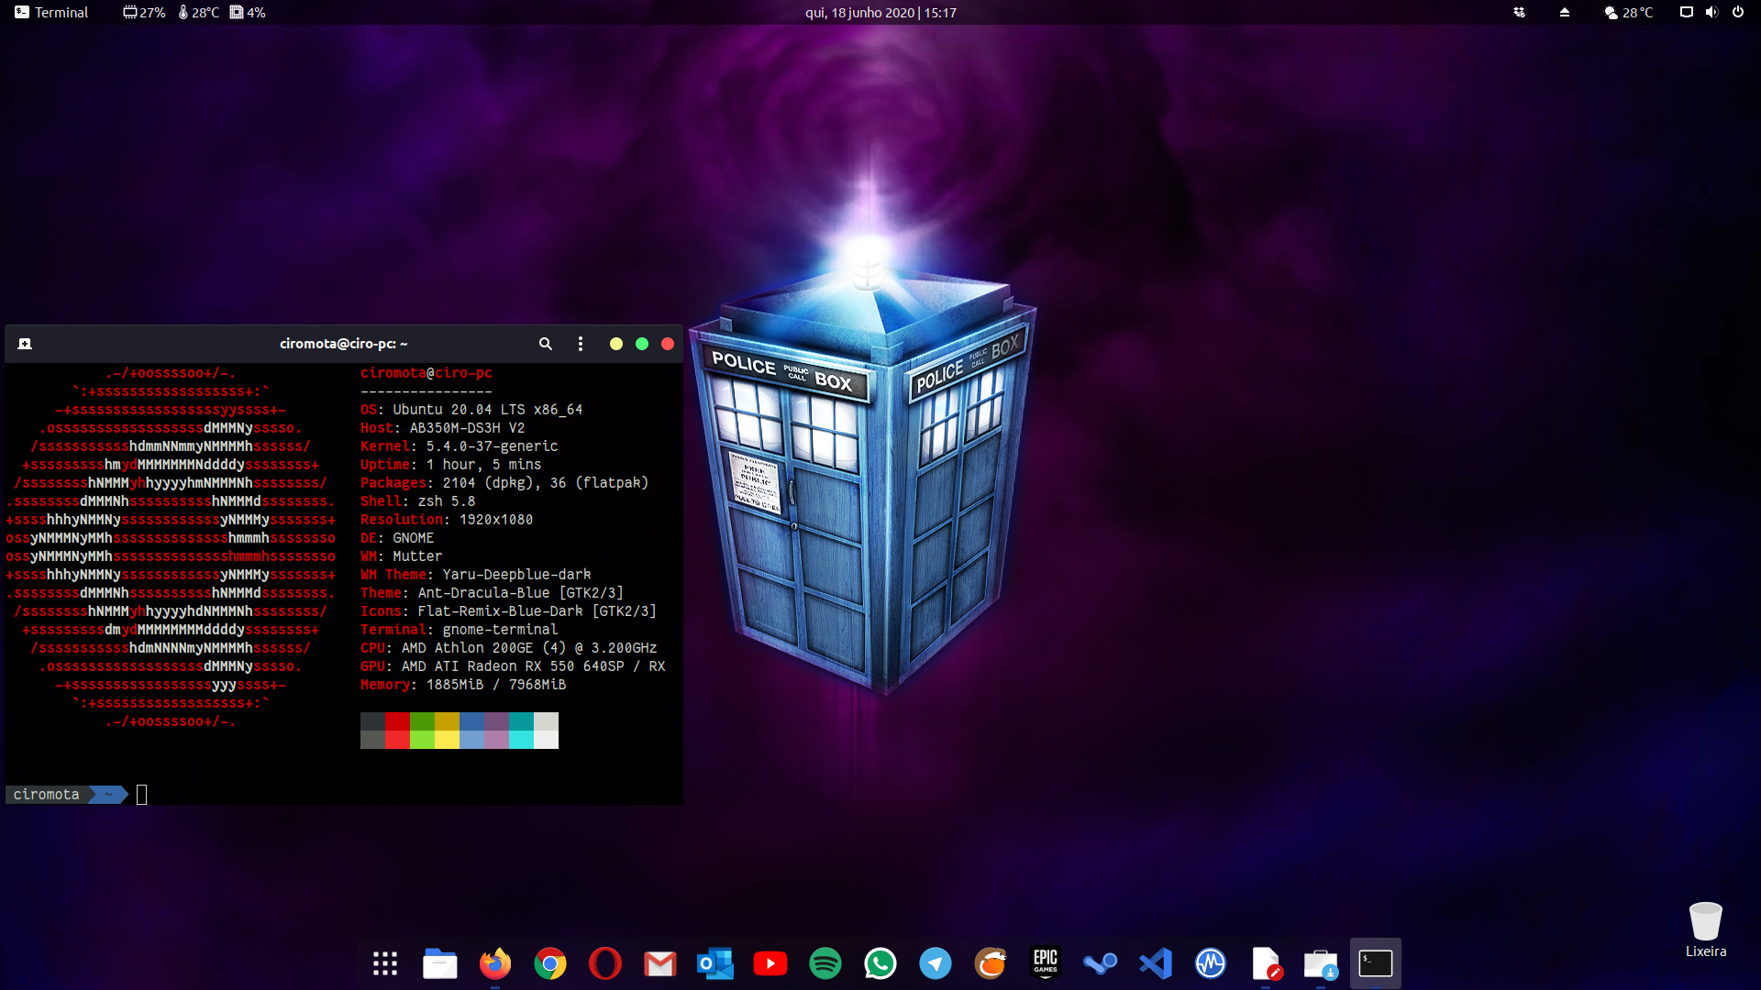Viewport: 1761px width, 990px height.
Task: Show the applications grid
Action: tap(384, 963)
